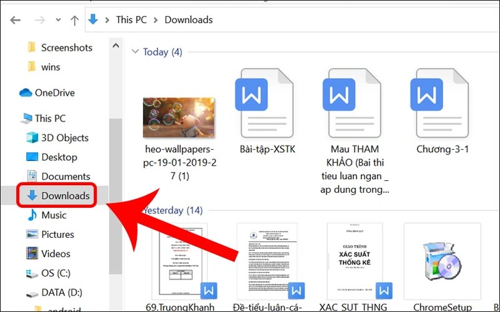The width and height of the screenshot is (500, 312).
Task: Click the Documents icon in sidebar
Action: (32, 176)
